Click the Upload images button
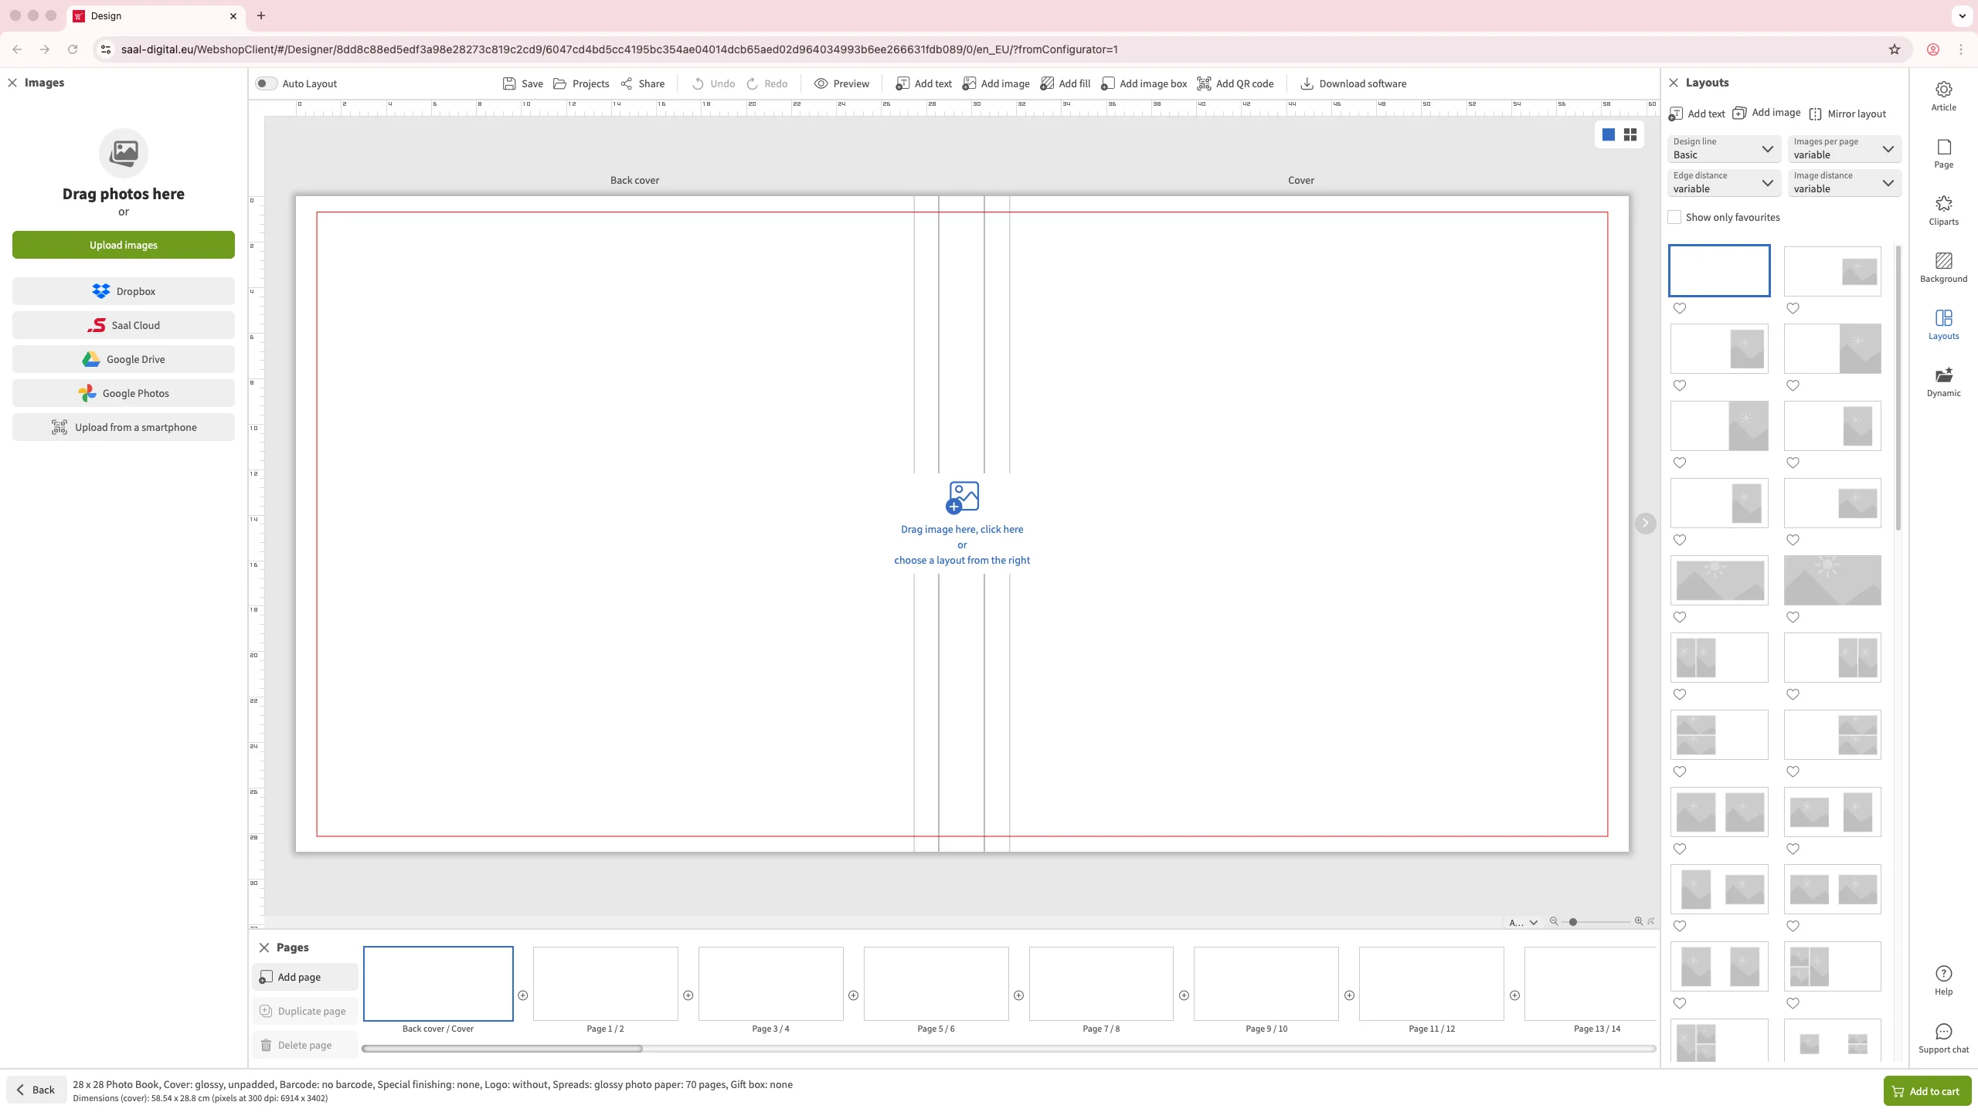1978x1112 pixels. [x=124, y=245]
